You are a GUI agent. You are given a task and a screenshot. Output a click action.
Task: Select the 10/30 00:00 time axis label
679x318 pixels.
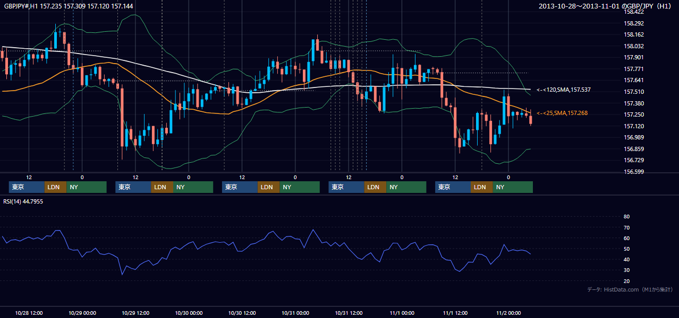pos(189,313)
